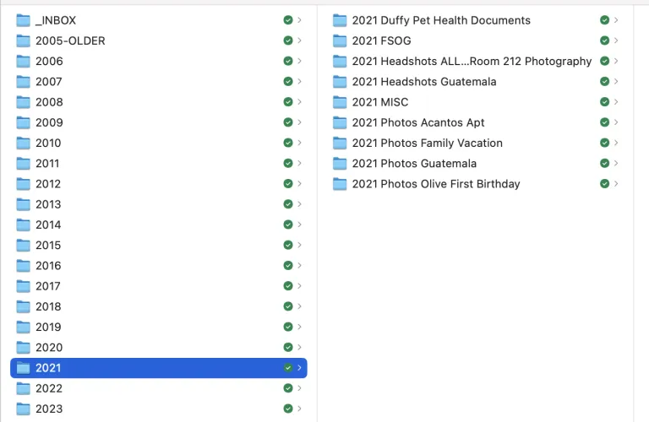This screenshot has height=422, width=649.
Task: Click the green sync badge beside 2016
Action: click(288, 266)
